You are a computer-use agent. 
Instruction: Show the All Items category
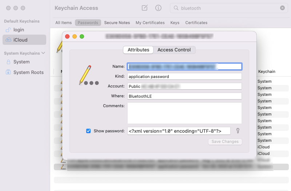click(63, 23)
